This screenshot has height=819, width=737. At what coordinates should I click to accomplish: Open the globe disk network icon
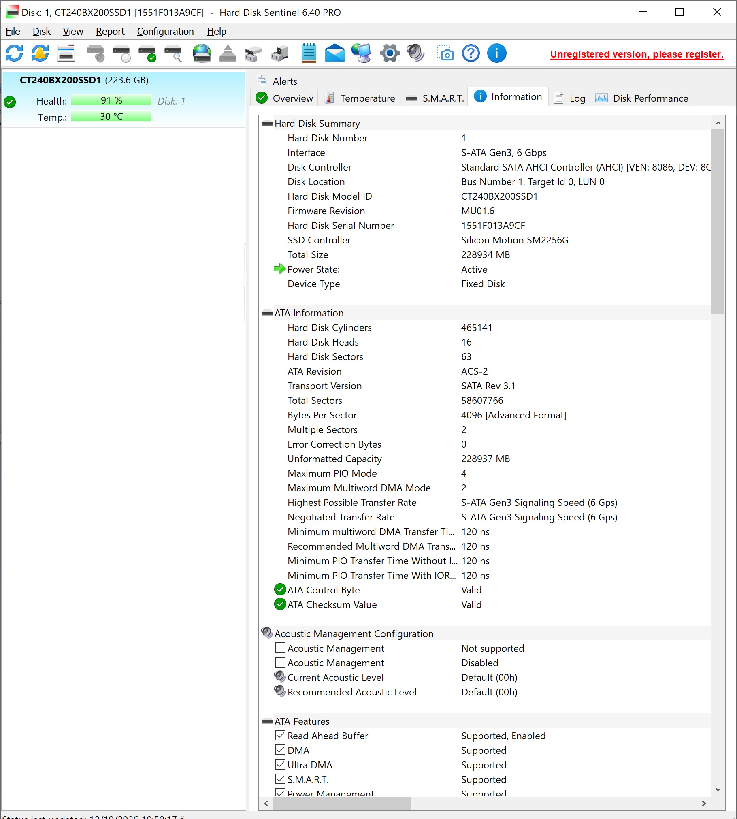click(x=202, y=53)
